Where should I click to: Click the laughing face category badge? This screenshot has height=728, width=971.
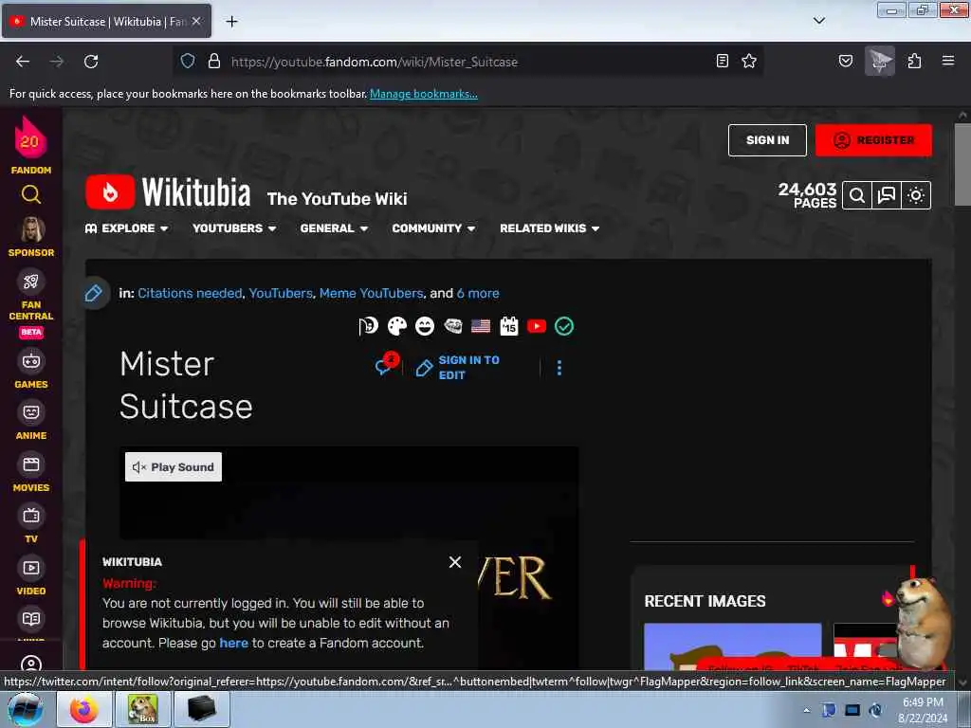click(425, 326)
